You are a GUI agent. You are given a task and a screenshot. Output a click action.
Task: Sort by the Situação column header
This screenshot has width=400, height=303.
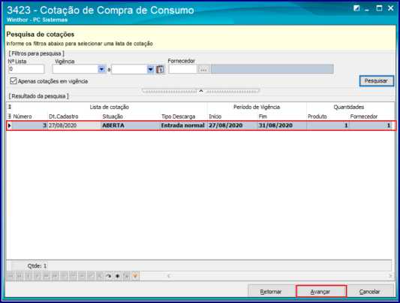pos(131,117)
